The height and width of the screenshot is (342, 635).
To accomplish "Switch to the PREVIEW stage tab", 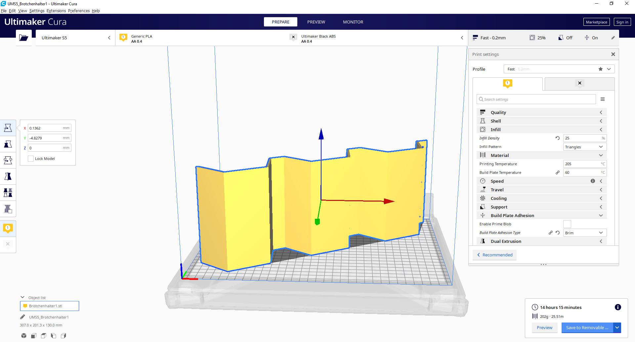I will coord(316,22).
